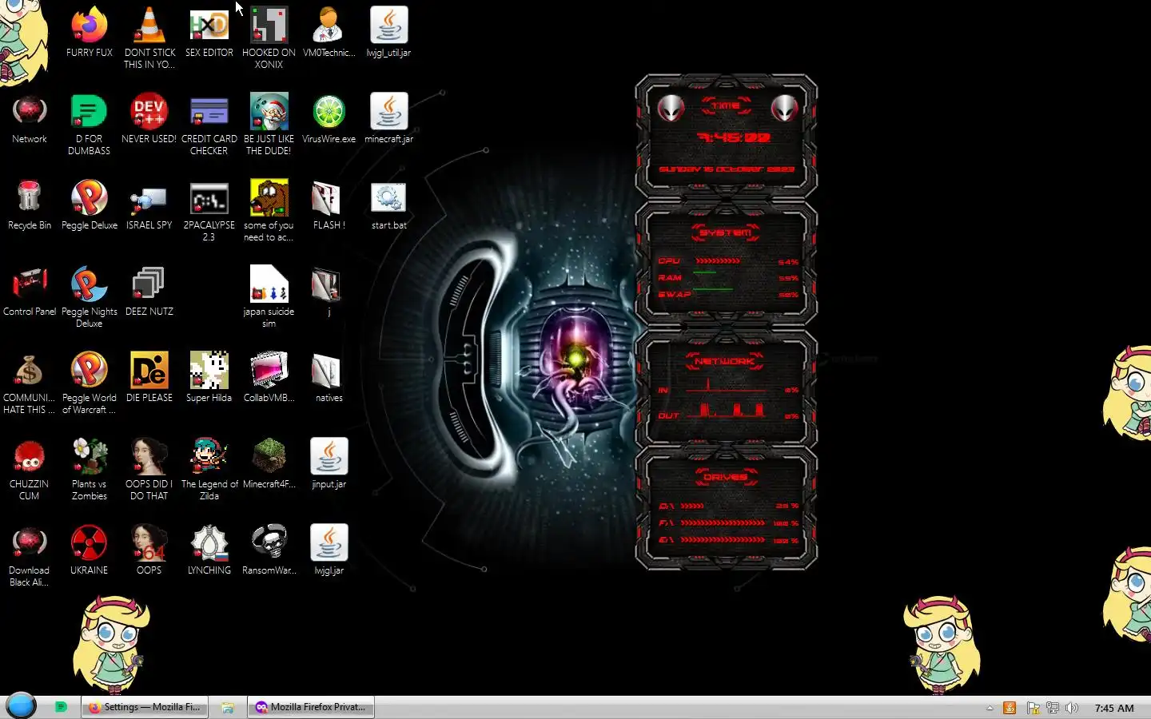Open the Action Center flag icon
This screenshot has height=719, width=1151.
1033,708
